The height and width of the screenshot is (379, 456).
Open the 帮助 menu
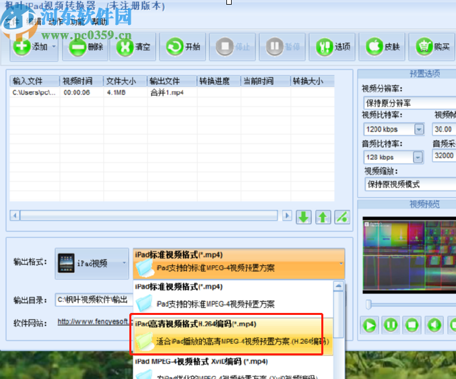[x=100, y=22]
